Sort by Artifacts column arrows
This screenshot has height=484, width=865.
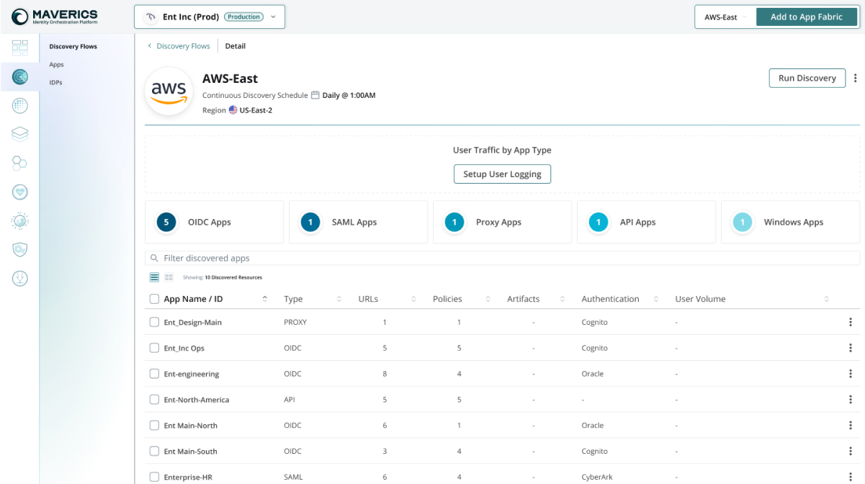click(x=563, y=299)
